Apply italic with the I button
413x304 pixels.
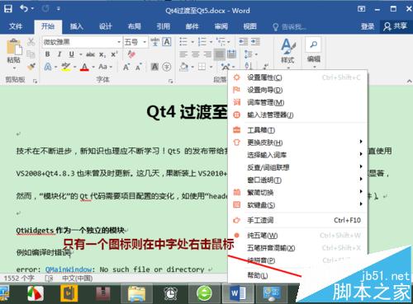59,54
